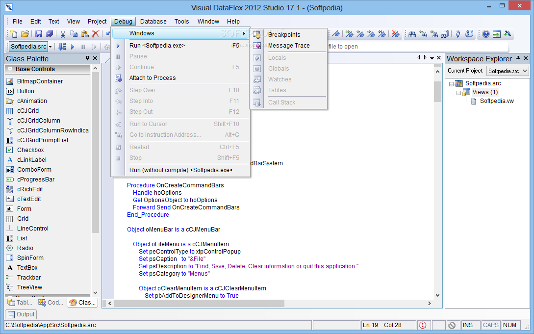Pin the Class Palette panel
The height and width of the screenshot is (334, 534).
pyautogui.click(x=87, y=58)
